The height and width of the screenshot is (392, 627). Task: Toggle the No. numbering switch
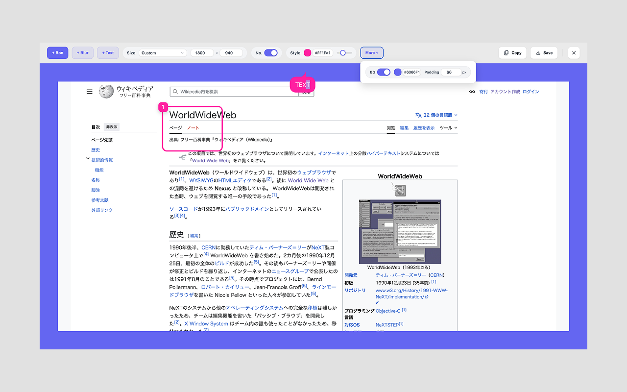[x=271, y=53]
